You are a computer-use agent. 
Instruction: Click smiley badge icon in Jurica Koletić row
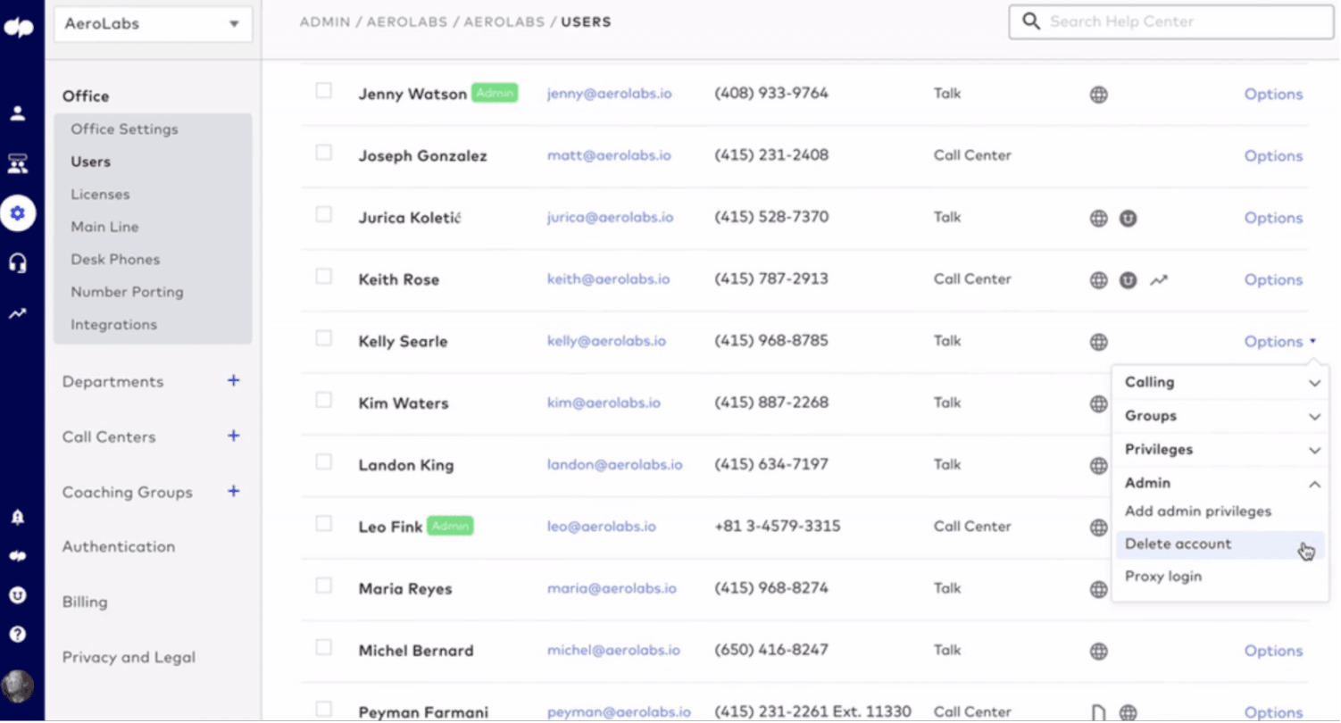[1129, 218]
